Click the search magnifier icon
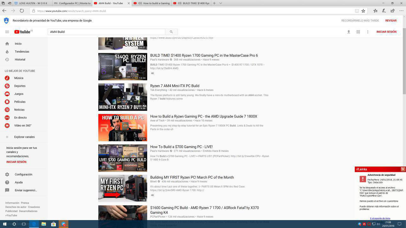The image size is (406, 228). pos(171,32)
